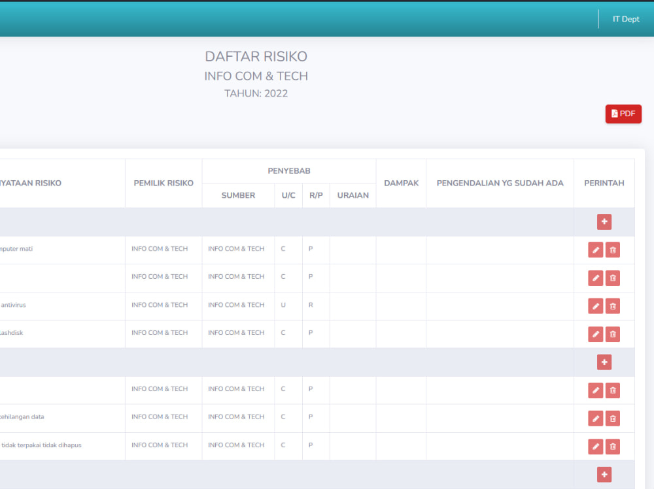Edit the antivirus risk row
The image size is (654, 489).
[596, 306]
